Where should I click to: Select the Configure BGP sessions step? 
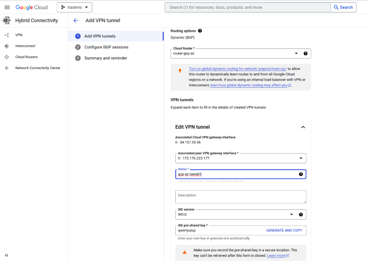coord(106,47)
